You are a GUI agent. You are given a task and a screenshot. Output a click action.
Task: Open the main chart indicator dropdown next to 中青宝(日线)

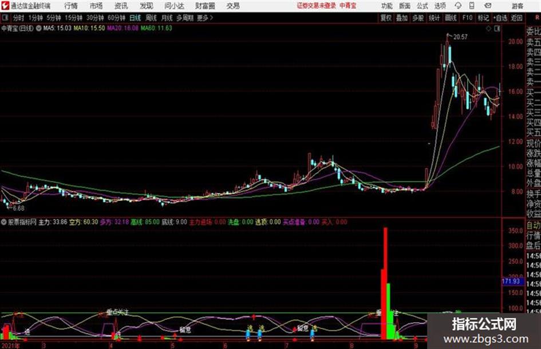tap(39, 28)
